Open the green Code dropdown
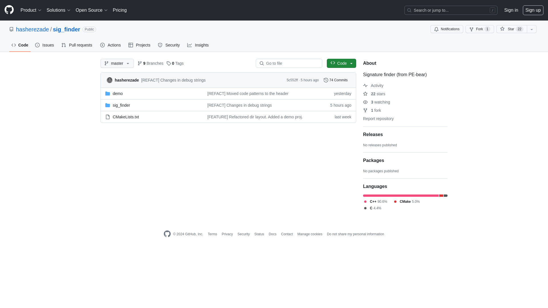Viewport: 548px width, 308px height. pos(341,63)
